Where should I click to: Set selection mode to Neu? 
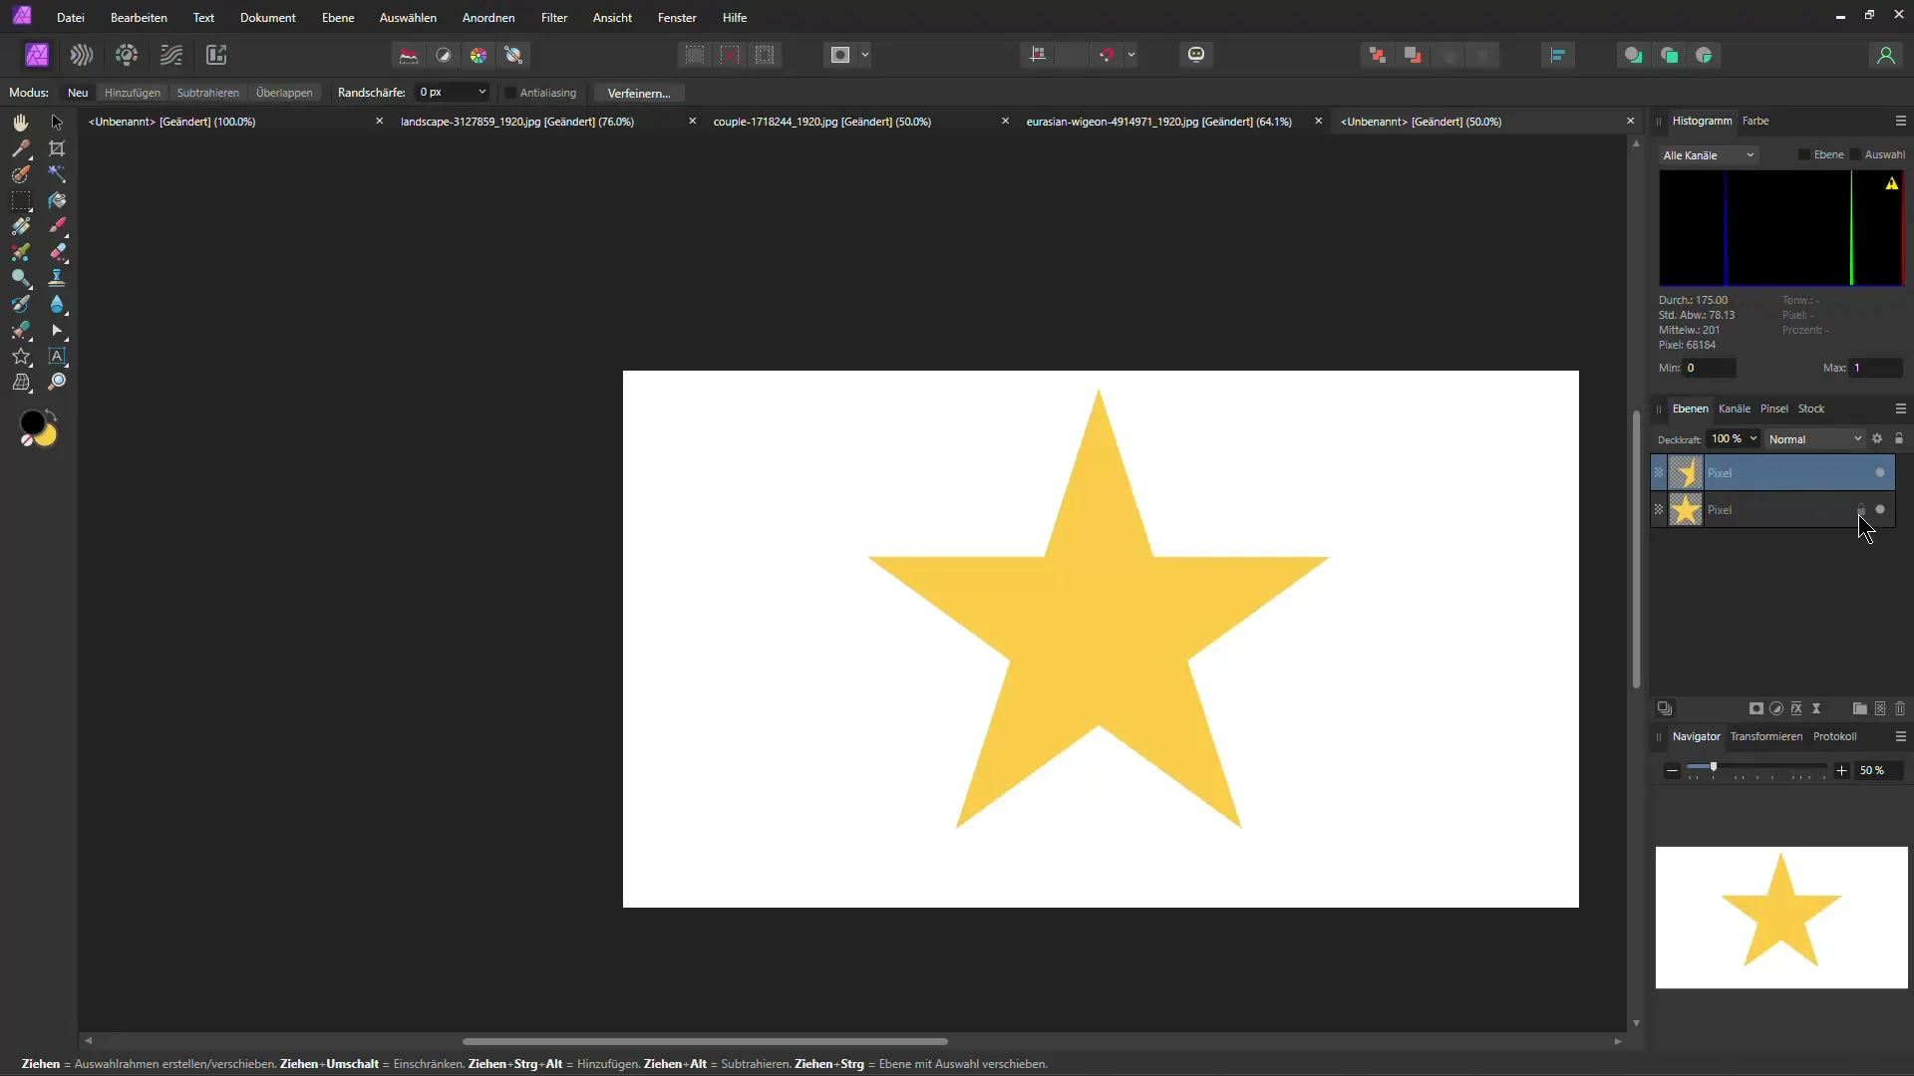(78, 93)
